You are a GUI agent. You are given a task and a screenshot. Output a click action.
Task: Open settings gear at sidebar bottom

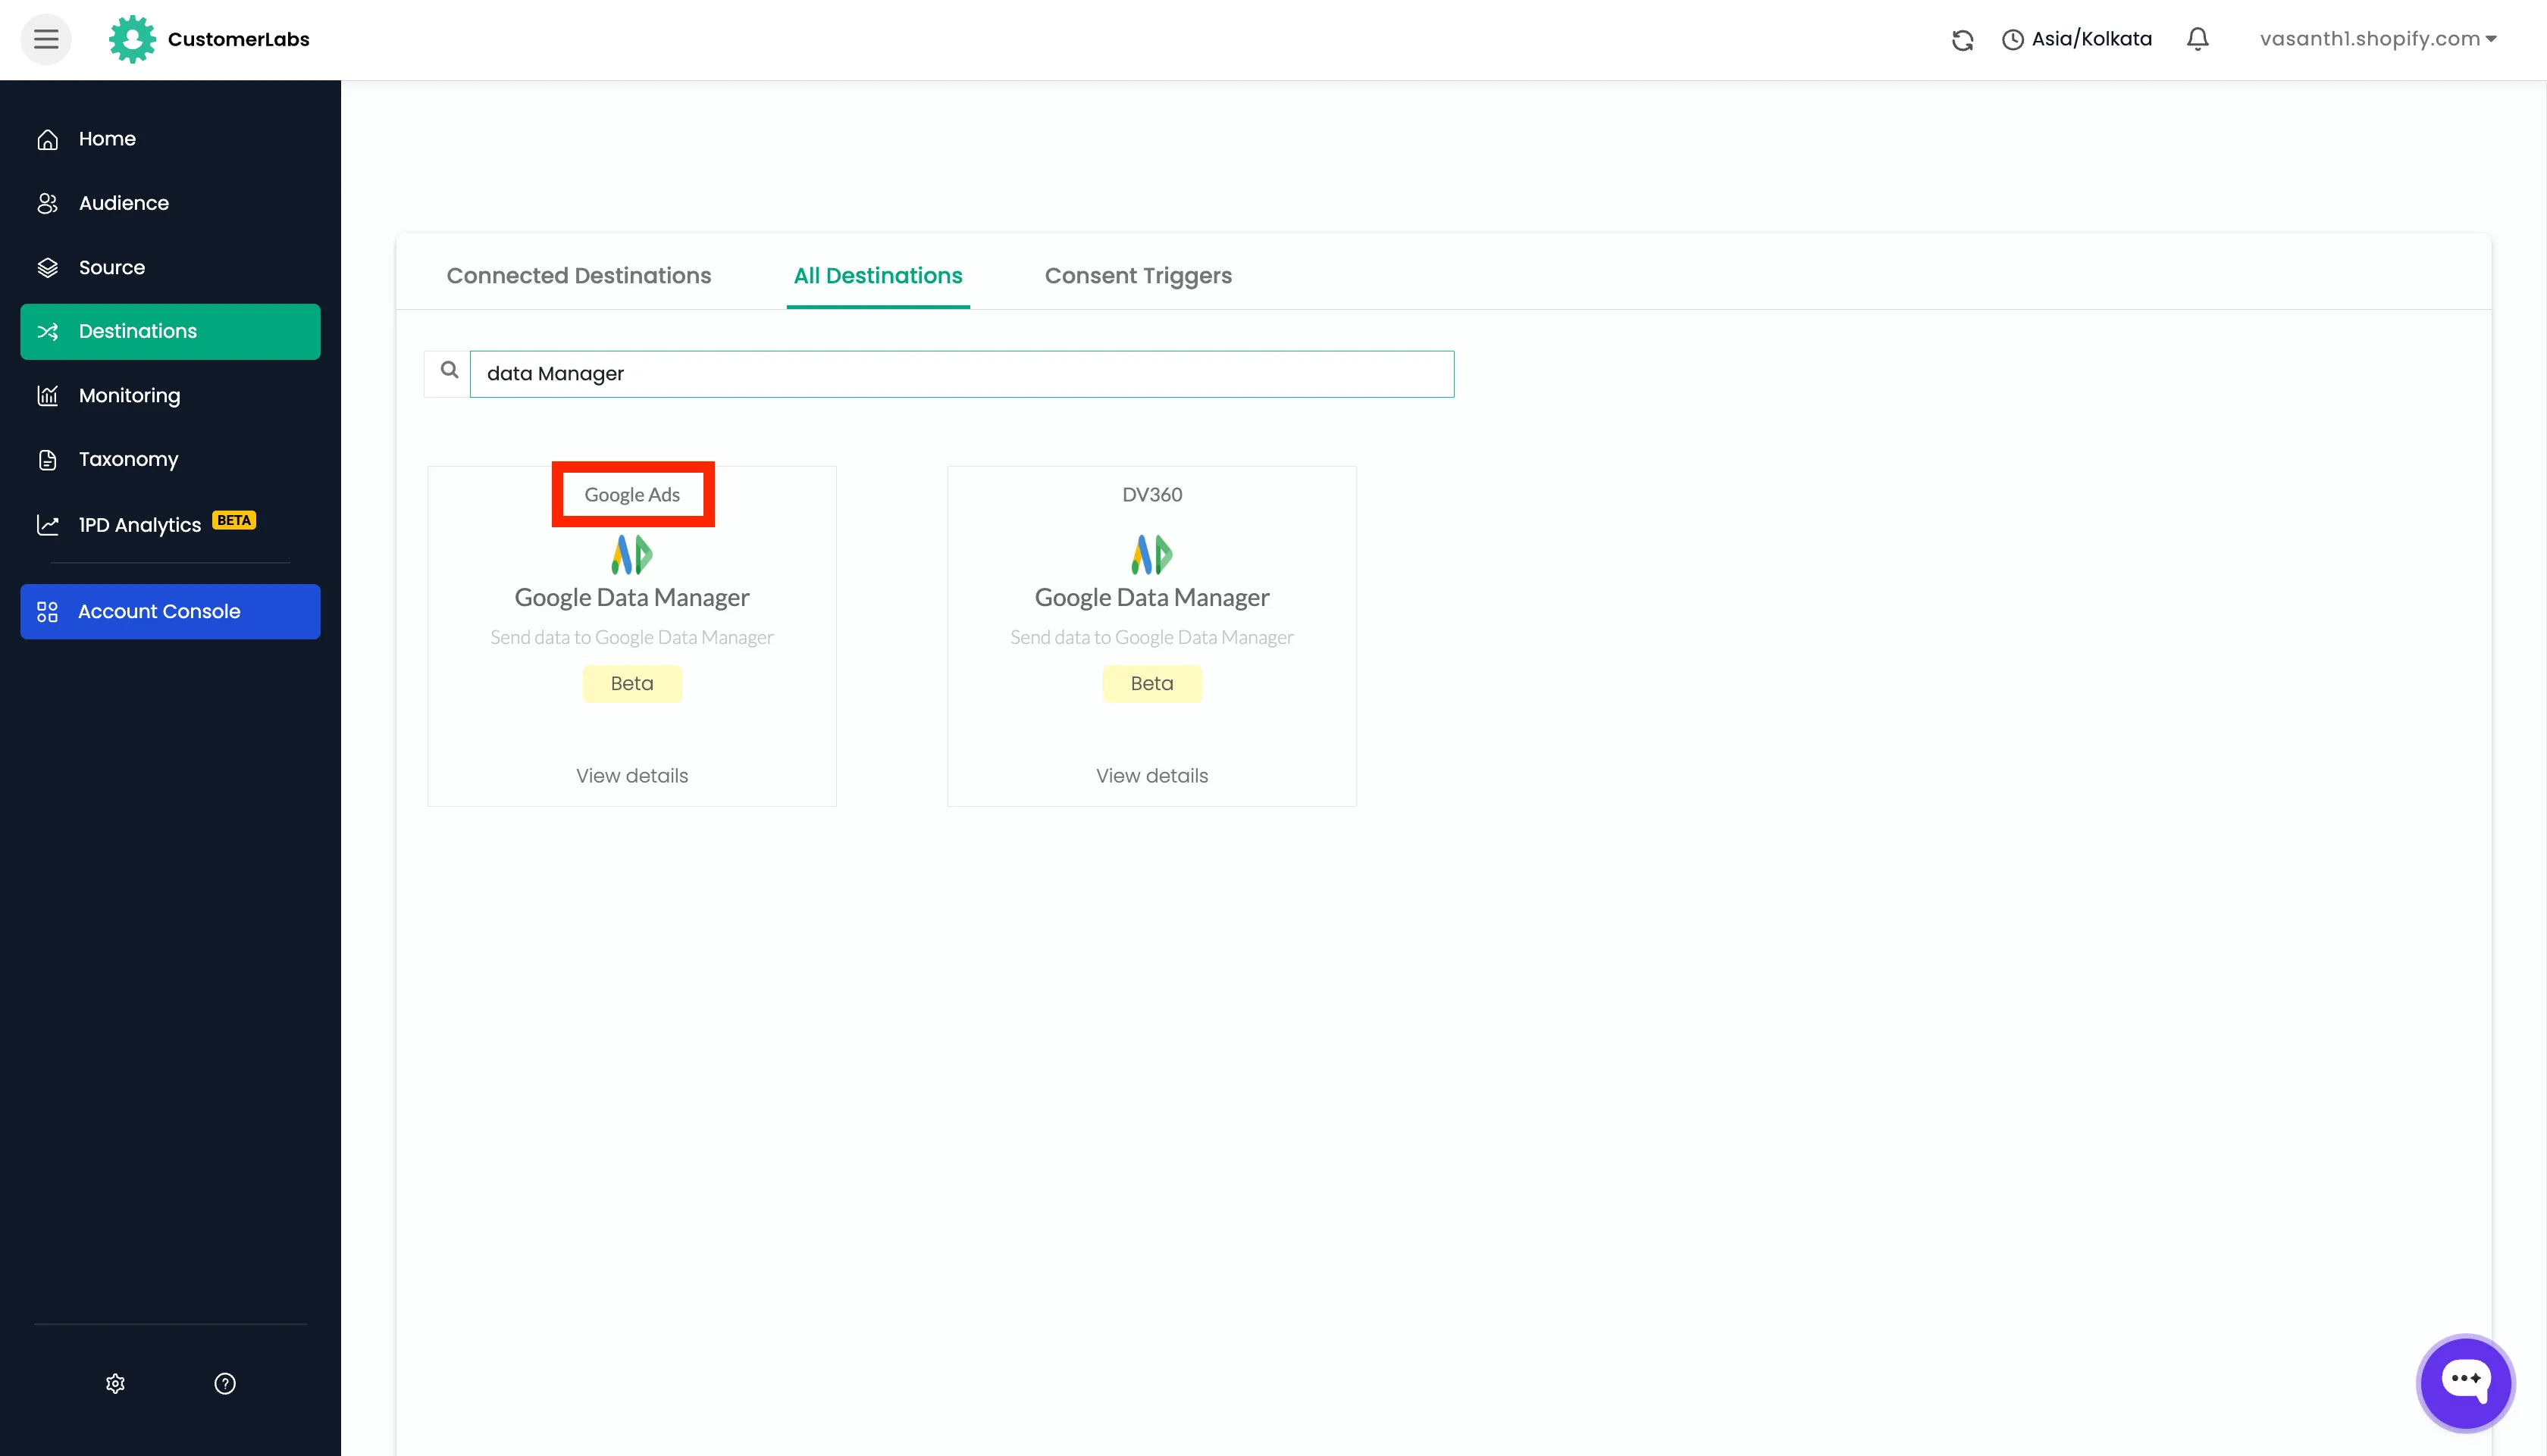(x=115, y=1383)
